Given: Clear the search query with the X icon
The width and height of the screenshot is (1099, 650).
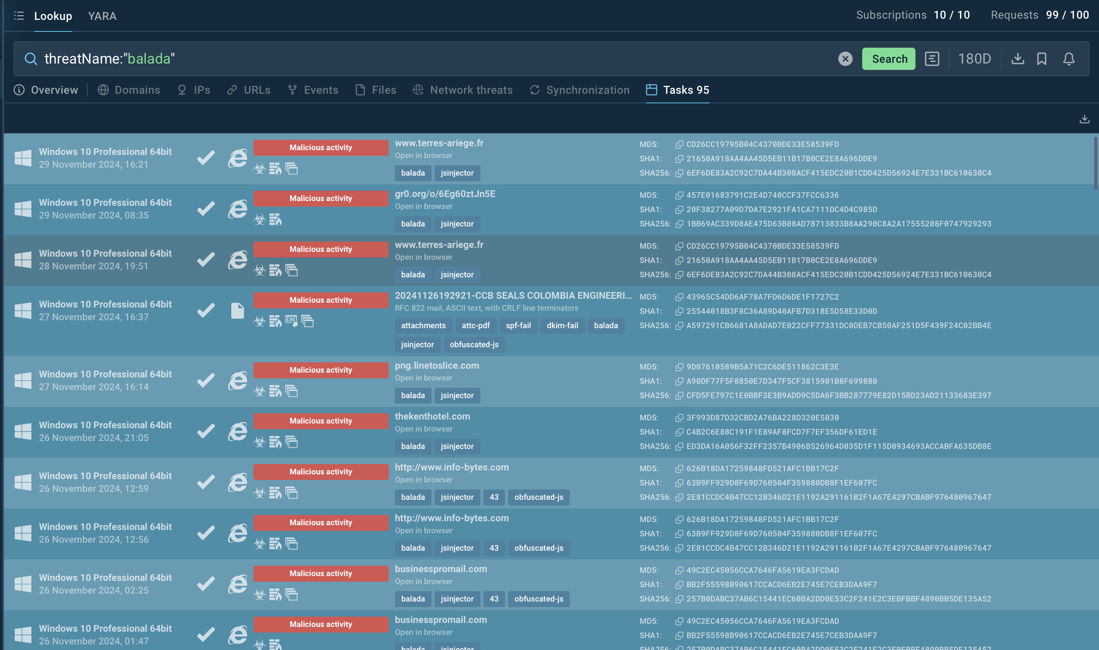Looking at the screenshot, I should pos(845,59).
